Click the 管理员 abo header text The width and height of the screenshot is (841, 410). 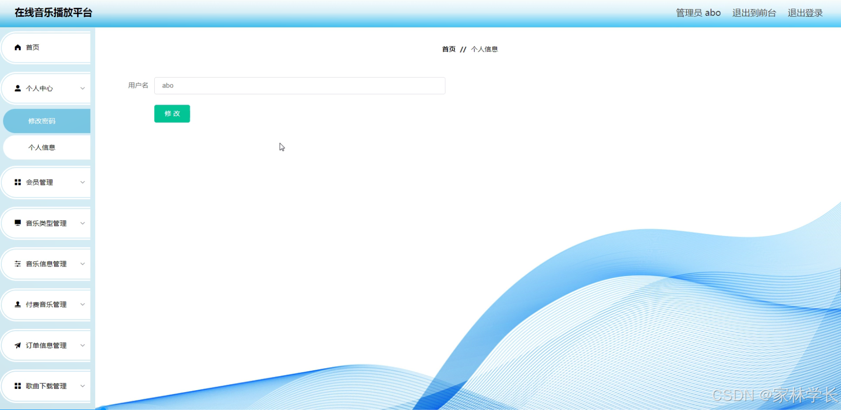pos(698,13)
